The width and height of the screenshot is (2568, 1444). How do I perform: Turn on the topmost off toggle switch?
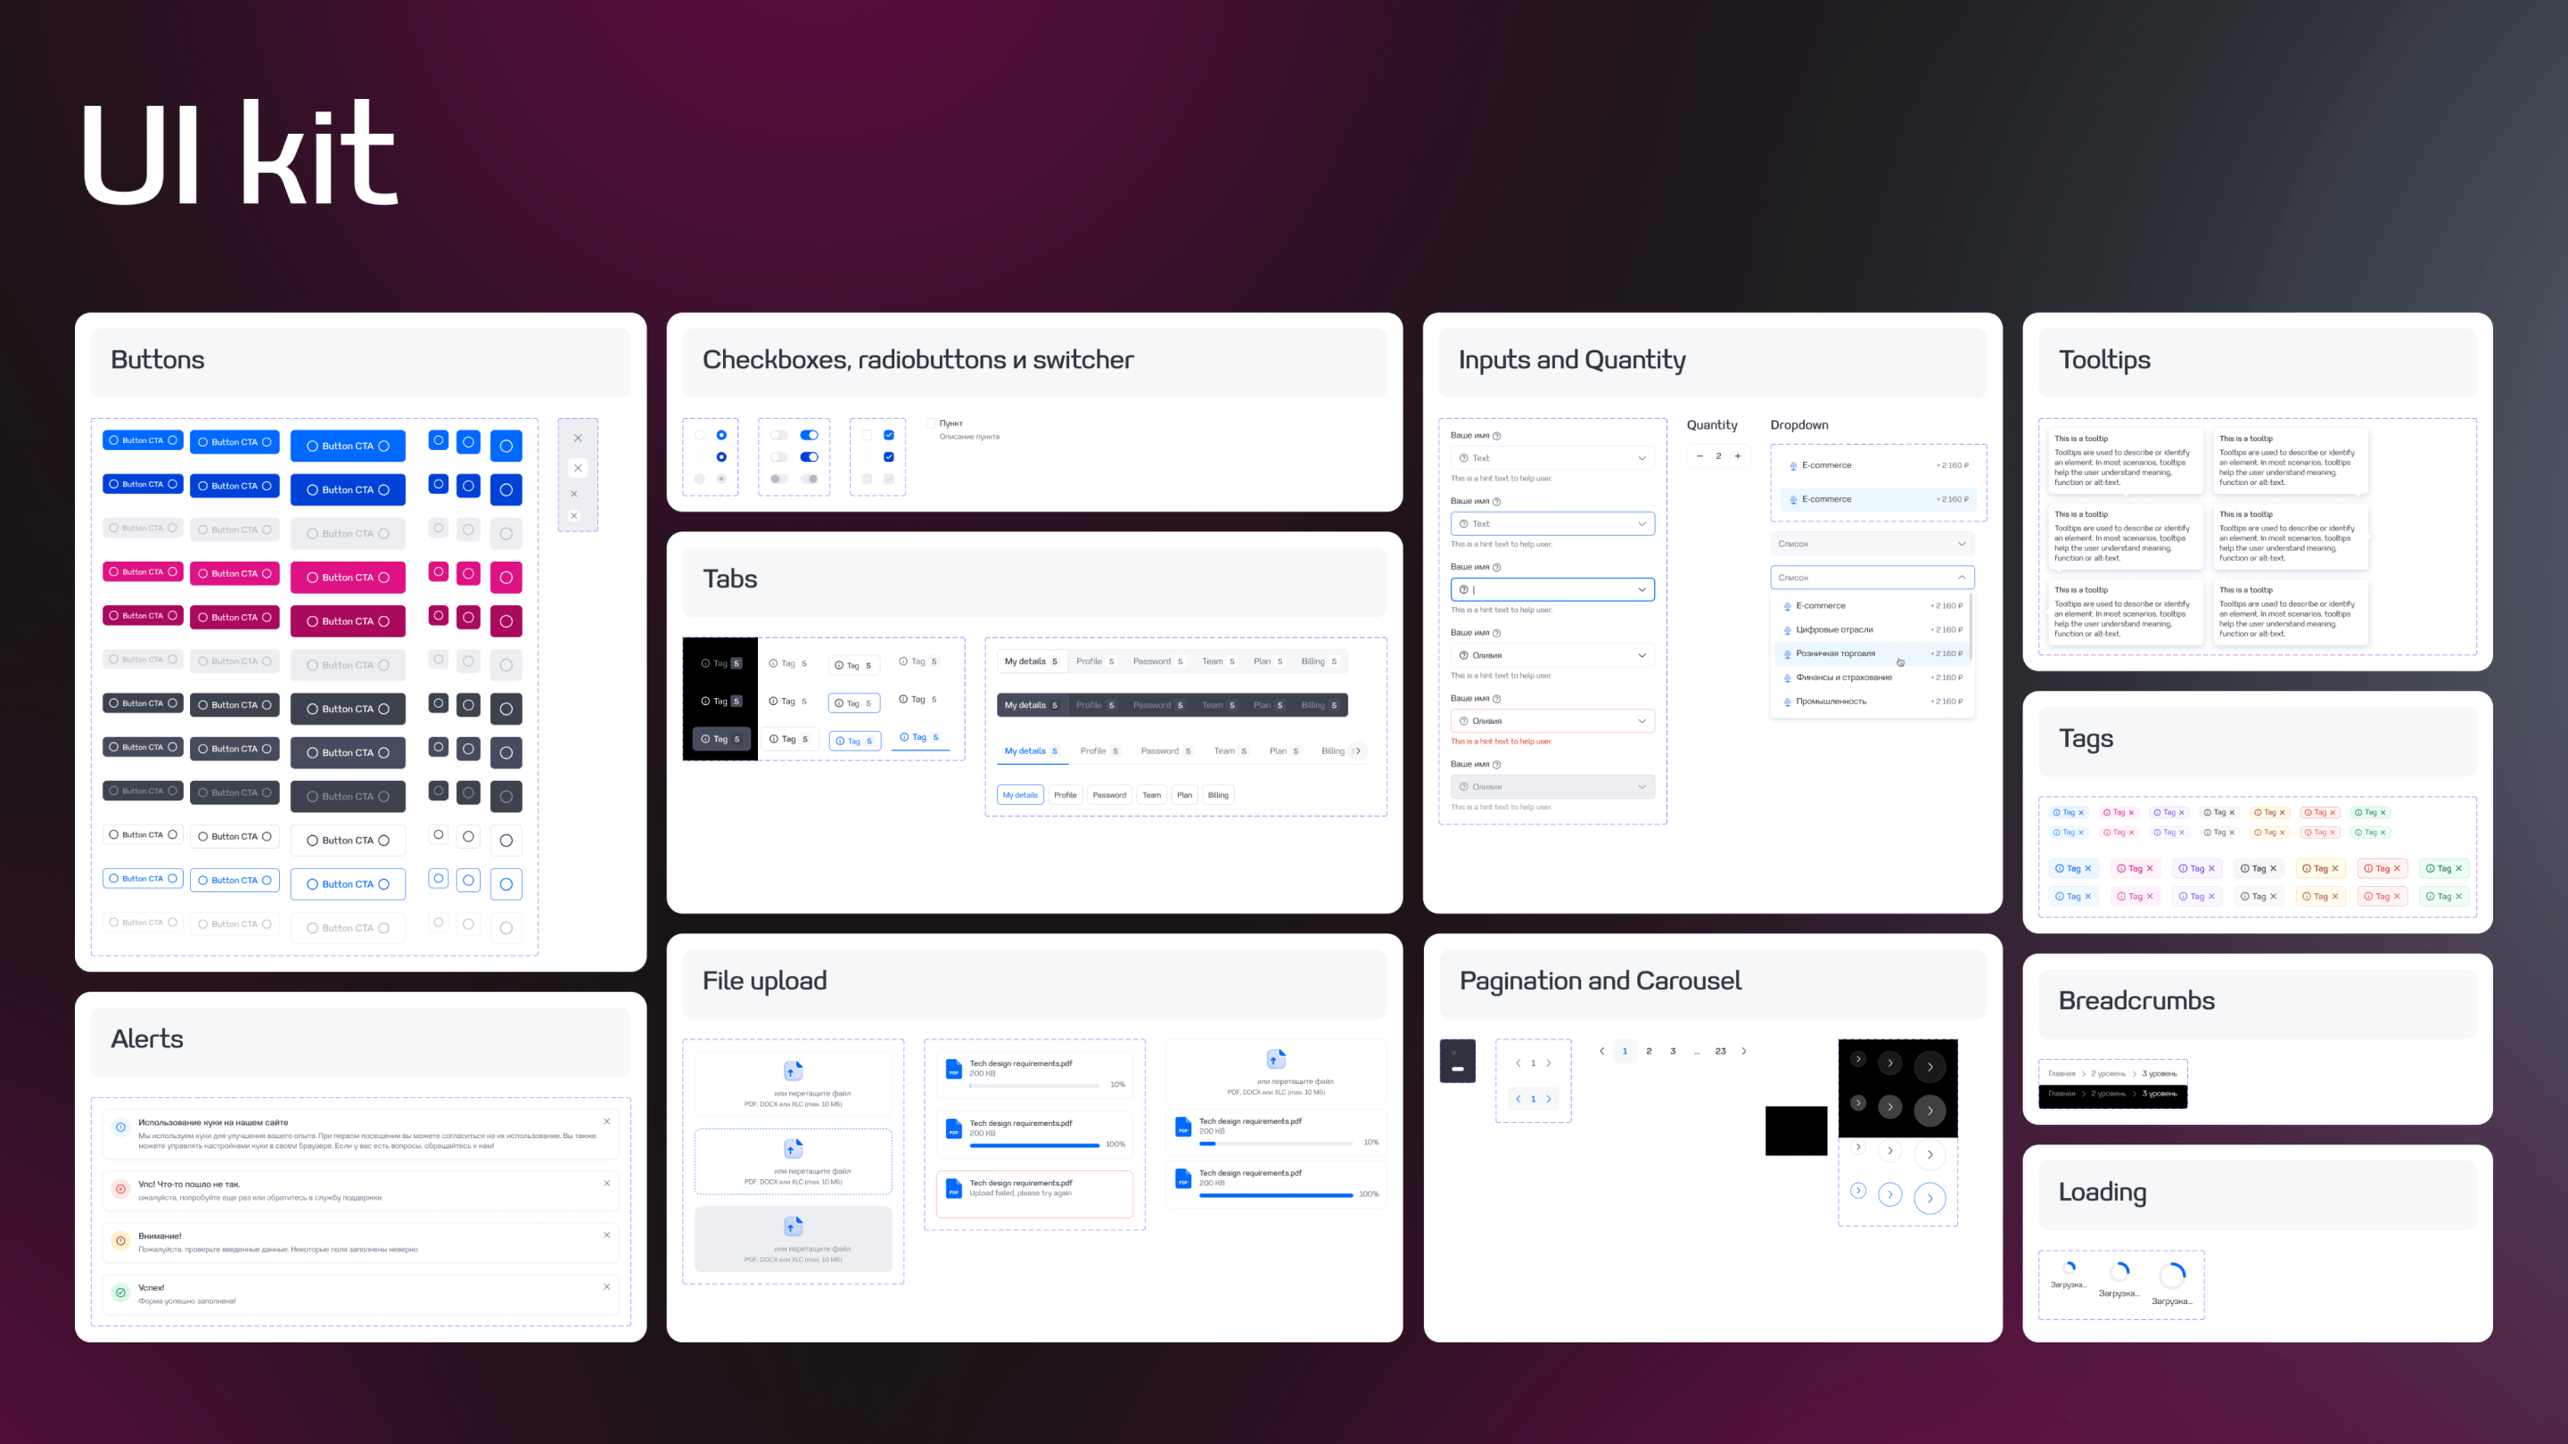779,436
